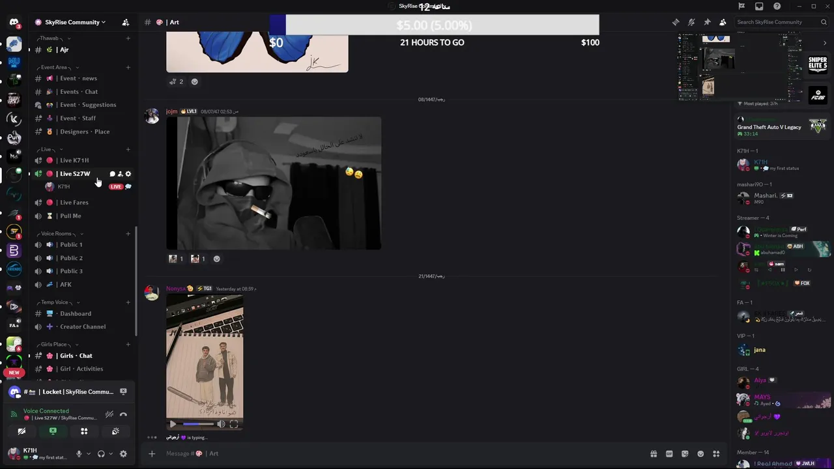Click the $5.00 donation progress bar
The image size is (834, 469).
(x=434, y=25)
